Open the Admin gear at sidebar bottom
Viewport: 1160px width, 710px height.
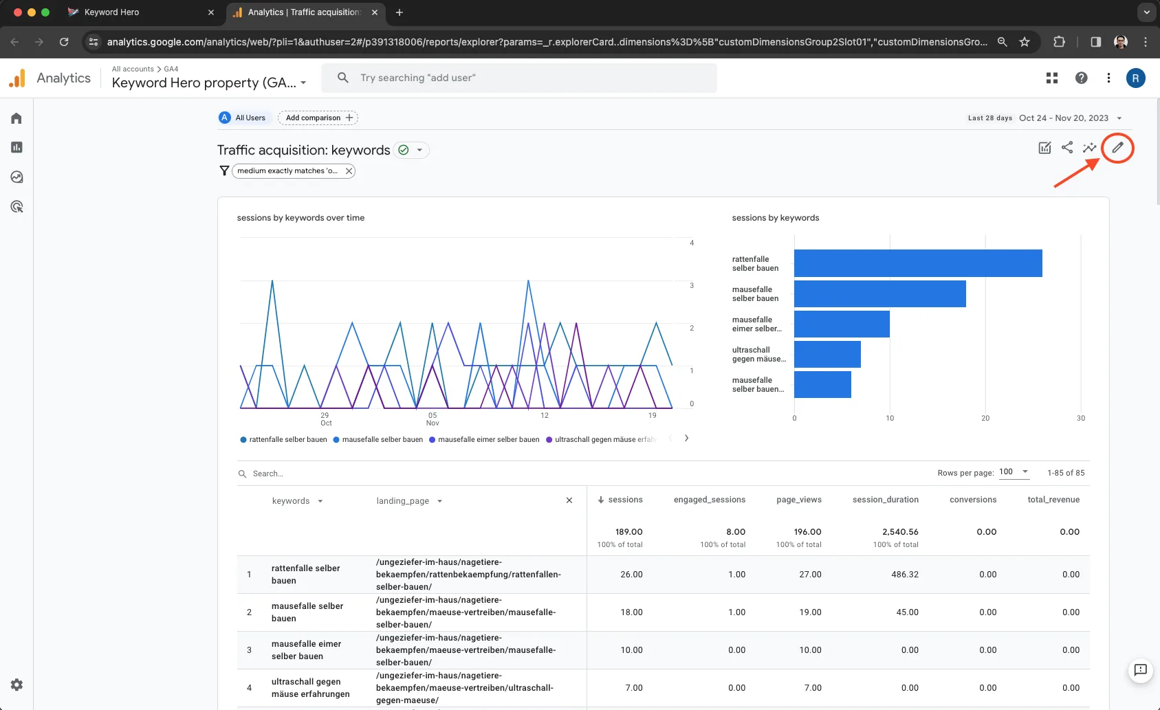[x=17, y=685]
